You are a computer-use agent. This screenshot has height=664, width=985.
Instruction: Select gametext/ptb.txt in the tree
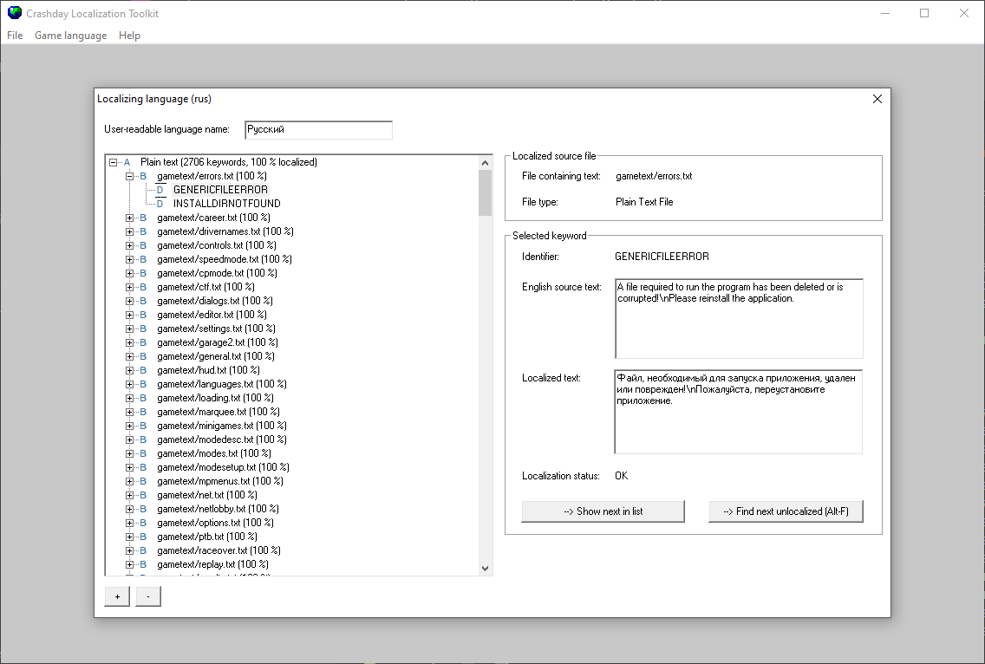click(206, 536)
